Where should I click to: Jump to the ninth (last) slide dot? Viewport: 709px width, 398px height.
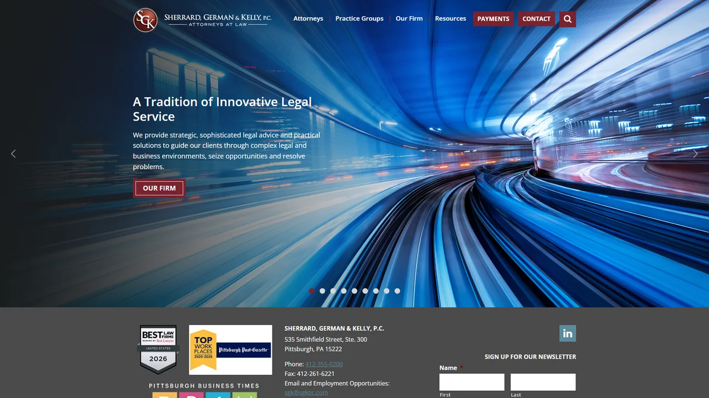pos(397,291)
